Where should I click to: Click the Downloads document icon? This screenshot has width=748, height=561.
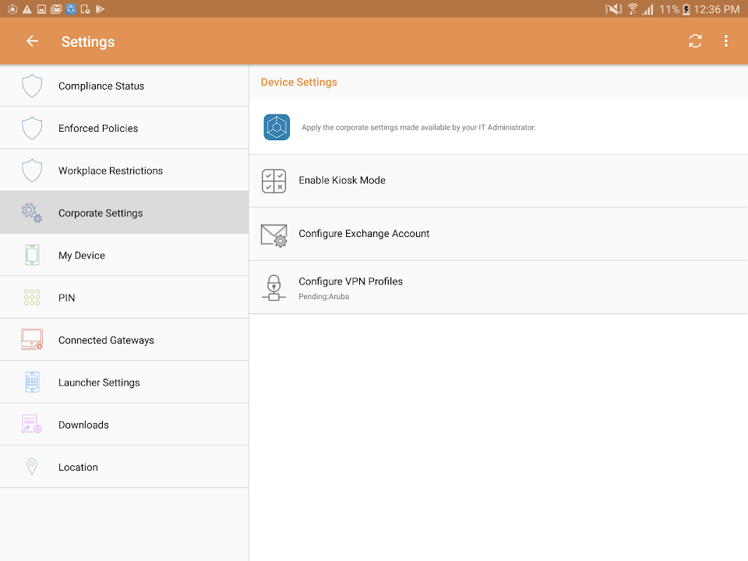[x=31, y=424]
